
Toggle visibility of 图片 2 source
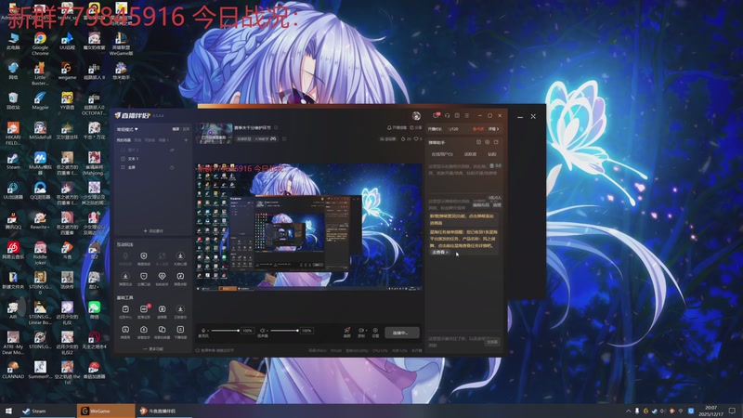click(172, 150)
